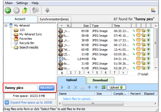Download the 1,644 KB file
Screen dimensions: 161x112
148,59
